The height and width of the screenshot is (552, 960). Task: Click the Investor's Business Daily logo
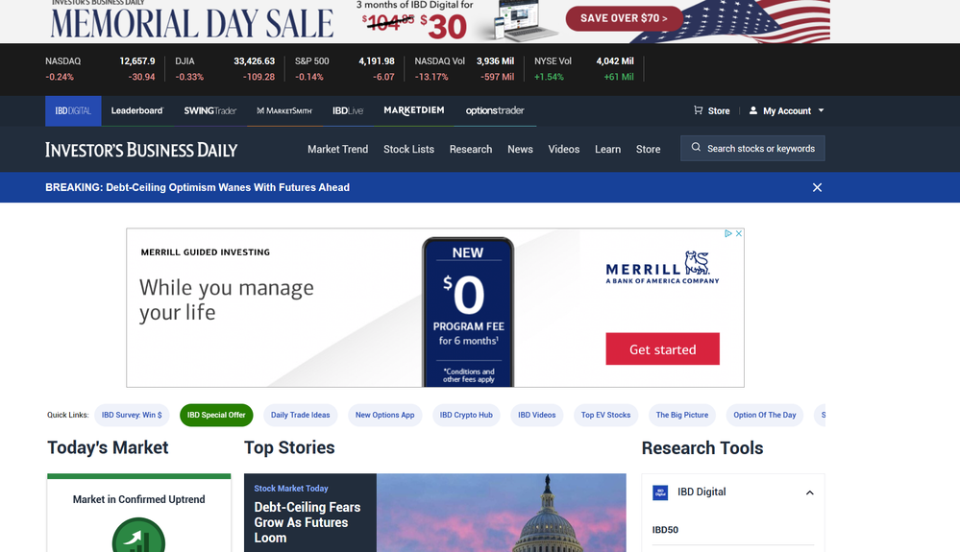coord(141,150)
